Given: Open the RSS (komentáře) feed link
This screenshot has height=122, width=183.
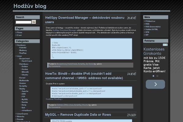Looking at the screenshot, I should coord(153,27).
